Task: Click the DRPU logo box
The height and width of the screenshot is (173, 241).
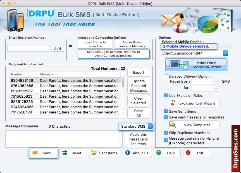Action: [41, 13]
